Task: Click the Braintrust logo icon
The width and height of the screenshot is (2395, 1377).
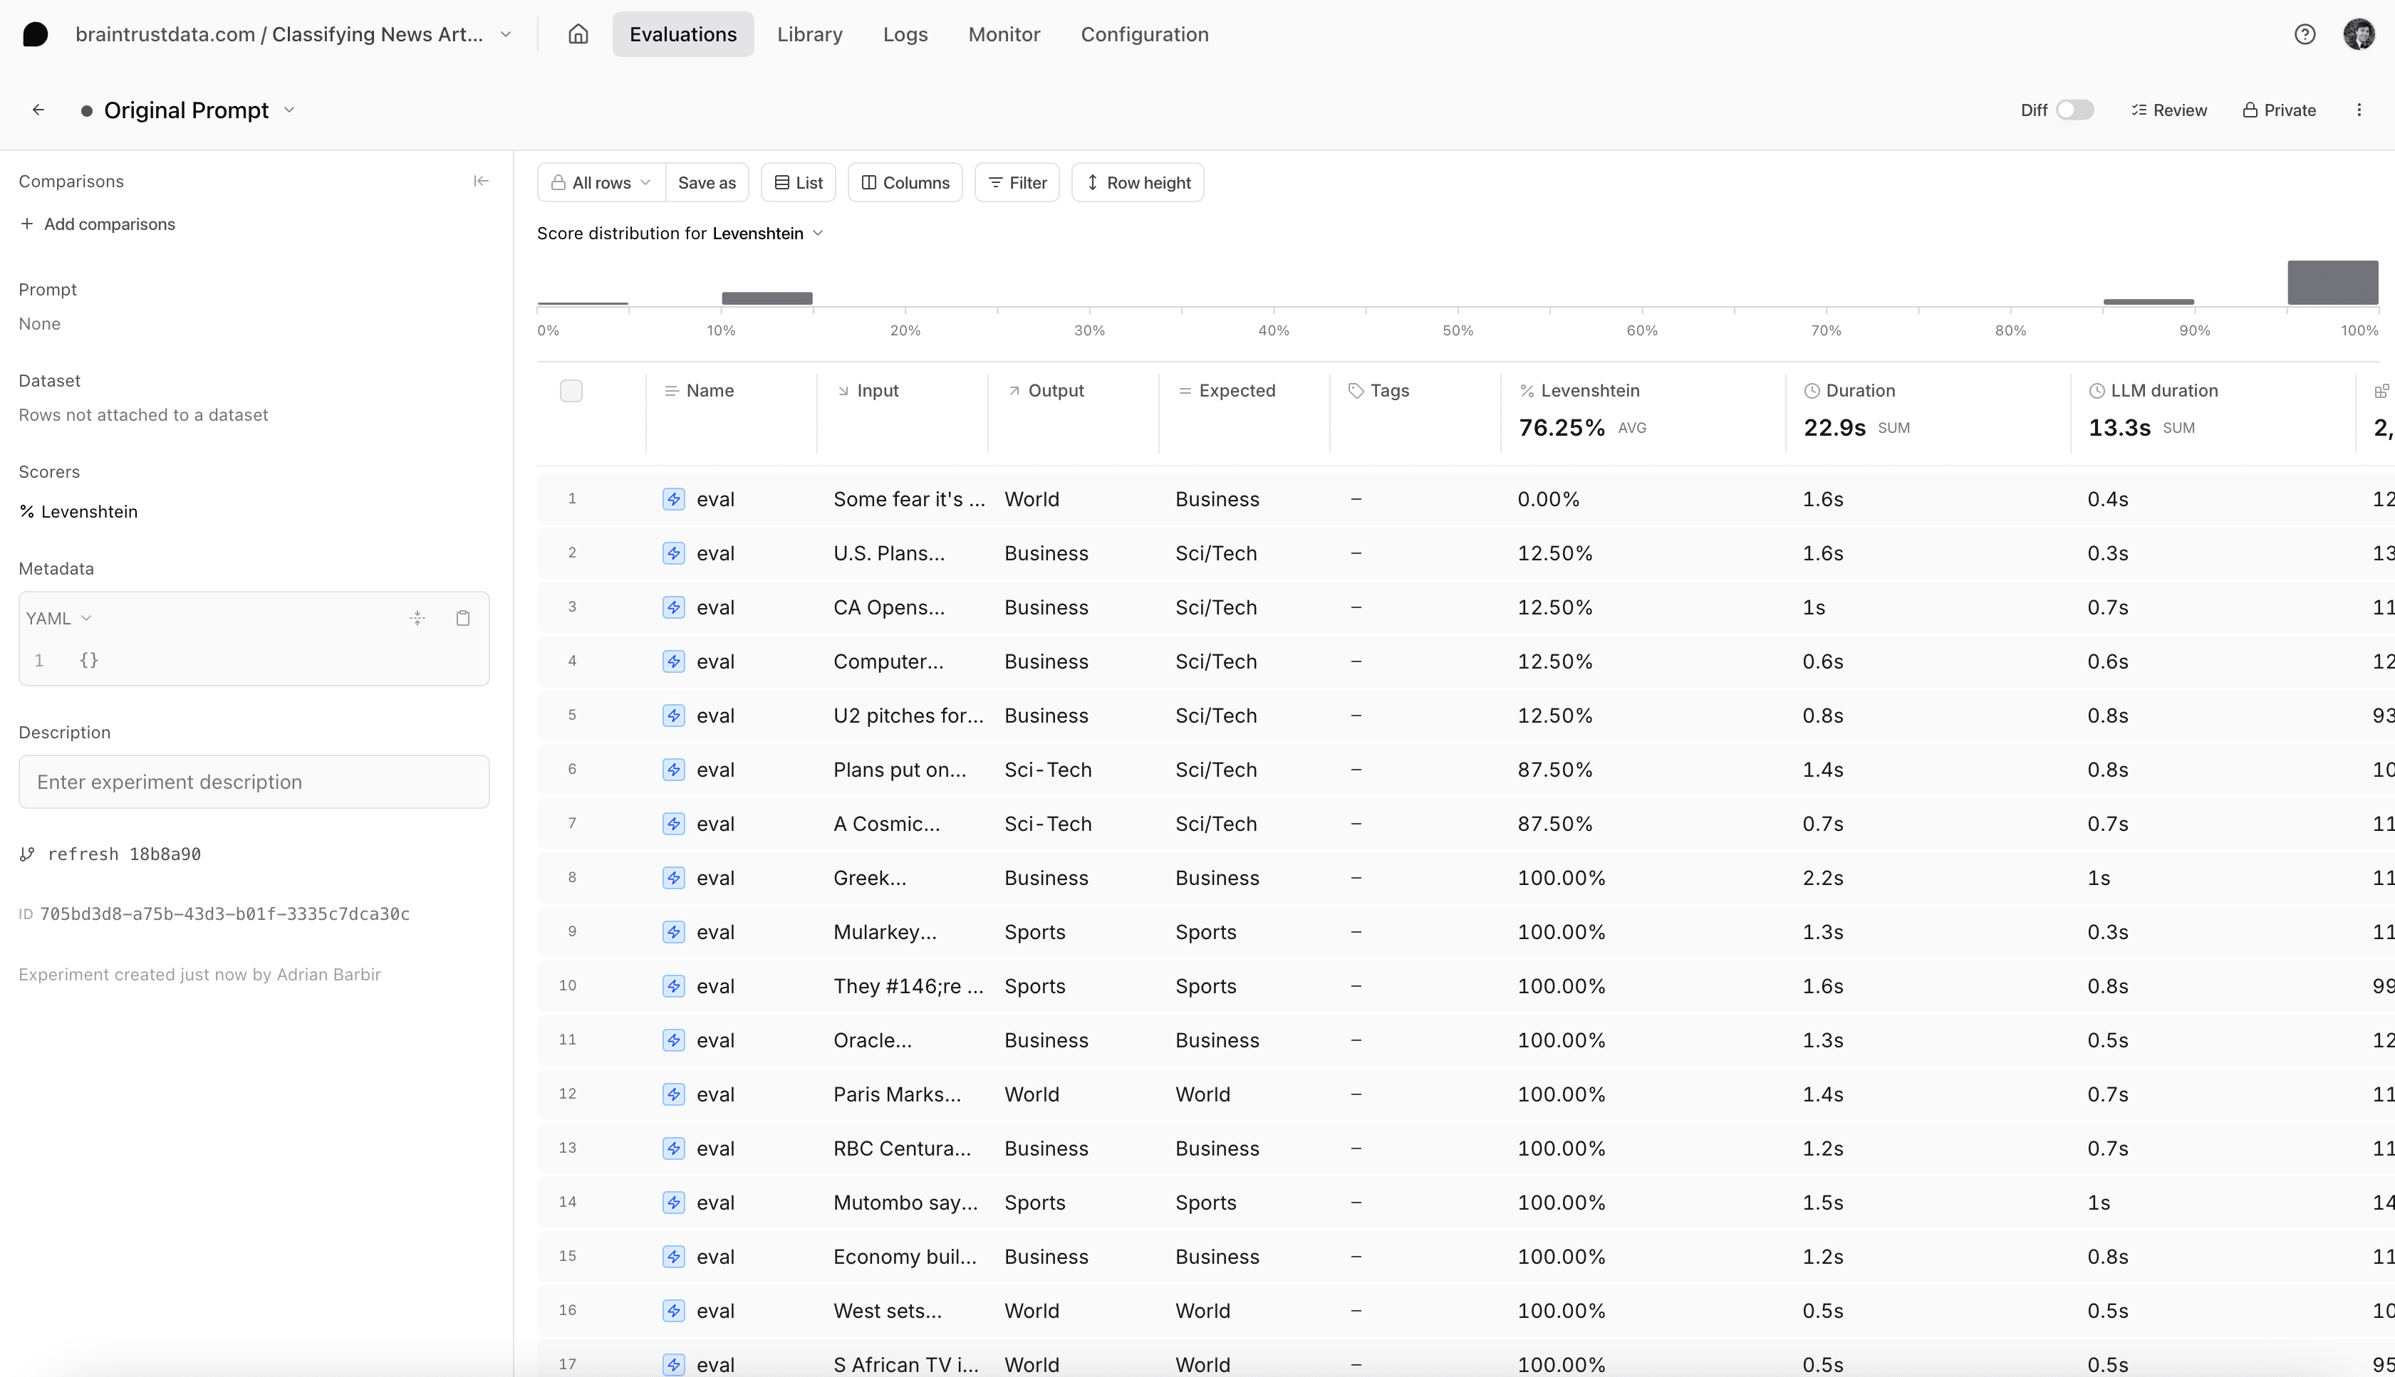Action: point(35,34)
